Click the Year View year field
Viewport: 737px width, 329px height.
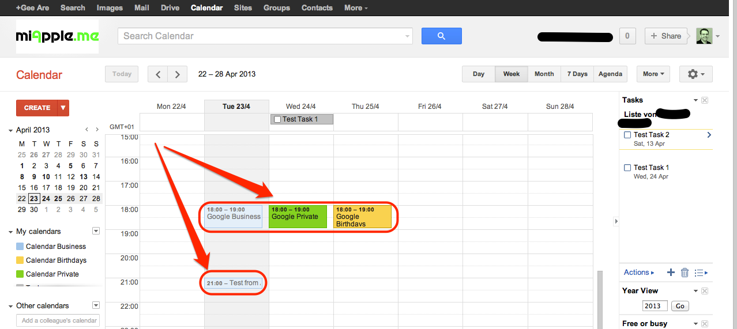(655, 306)
